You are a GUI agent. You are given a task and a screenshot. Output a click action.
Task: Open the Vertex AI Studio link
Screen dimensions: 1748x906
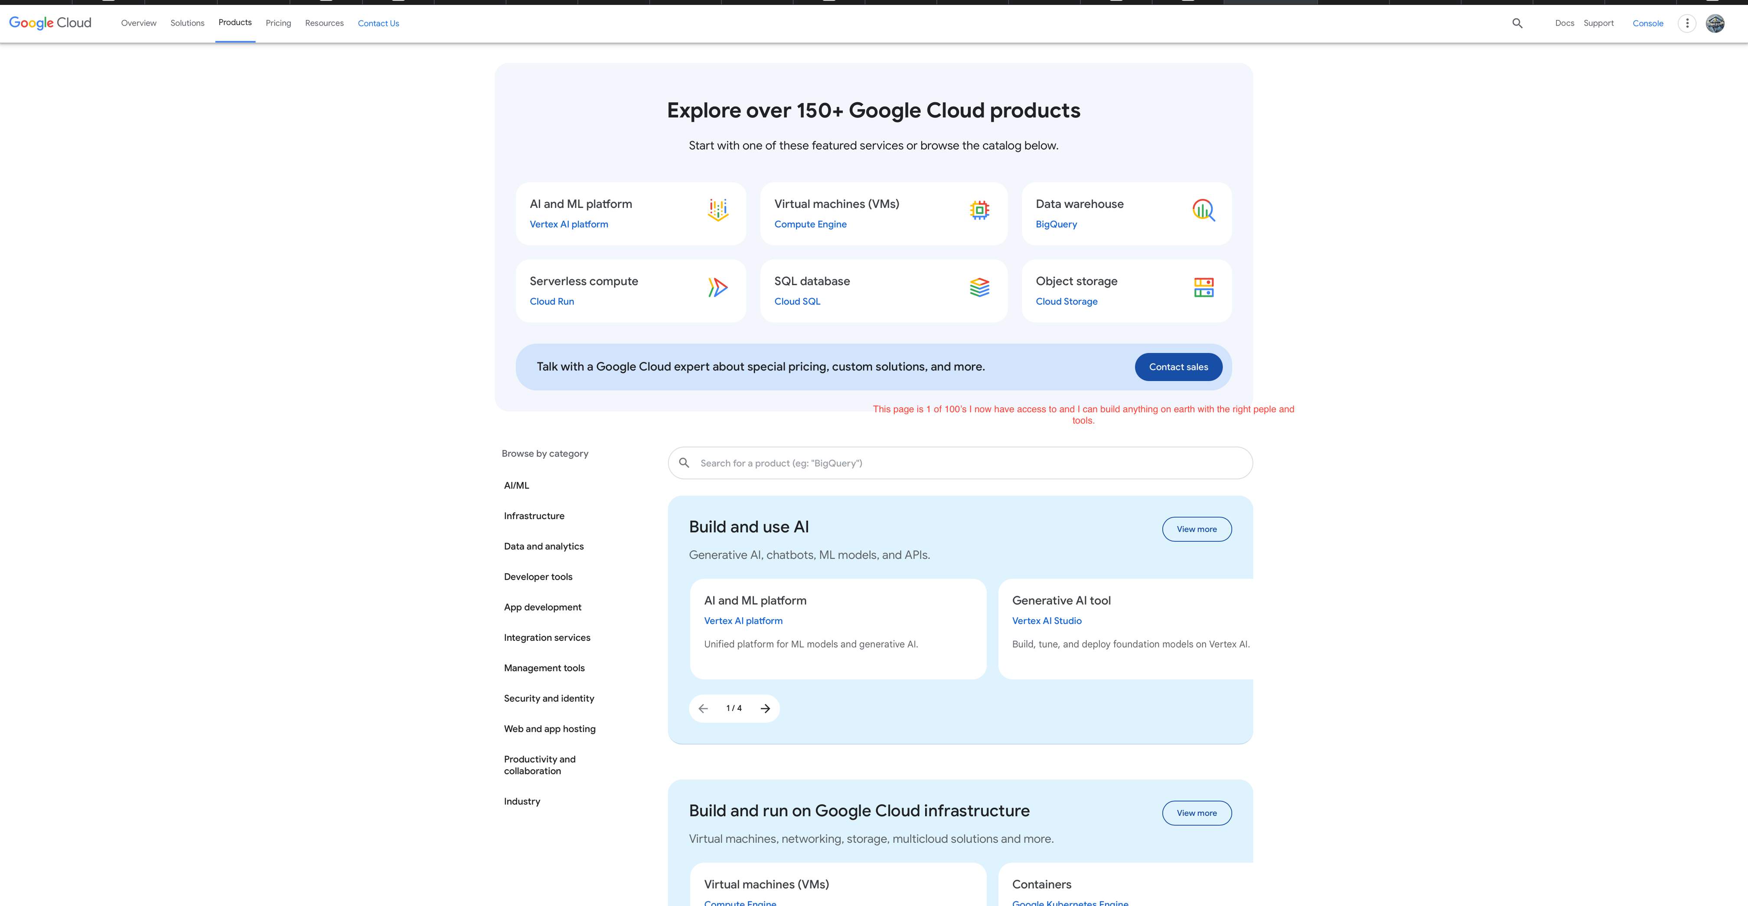(1047, 620)
